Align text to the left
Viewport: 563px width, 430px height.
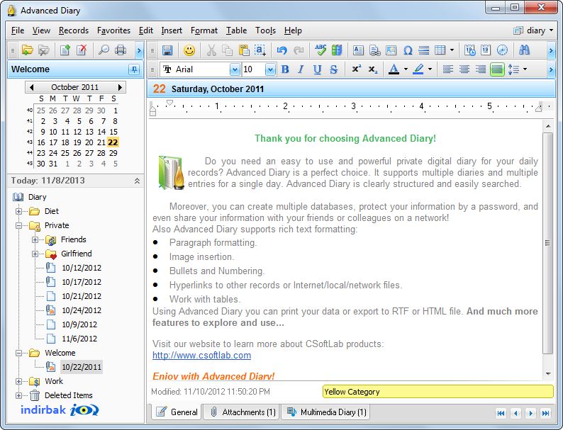[447, 69]
